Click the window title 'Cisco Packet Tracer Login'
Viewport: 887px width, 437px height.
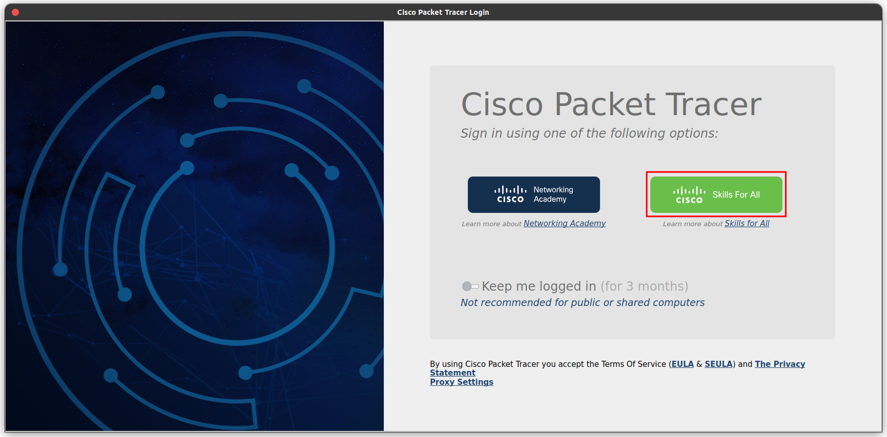click(443, 12)
